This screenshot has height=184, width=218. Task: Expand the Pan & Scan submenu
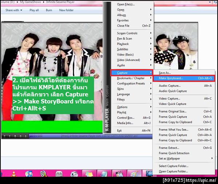132,38
